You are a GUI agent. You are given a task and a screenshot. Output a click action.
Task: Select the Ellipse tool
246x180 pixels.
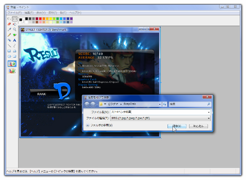[9, 56]
